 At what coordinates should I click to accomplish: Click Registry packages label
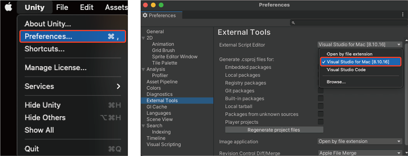click(x=245, y=83)
